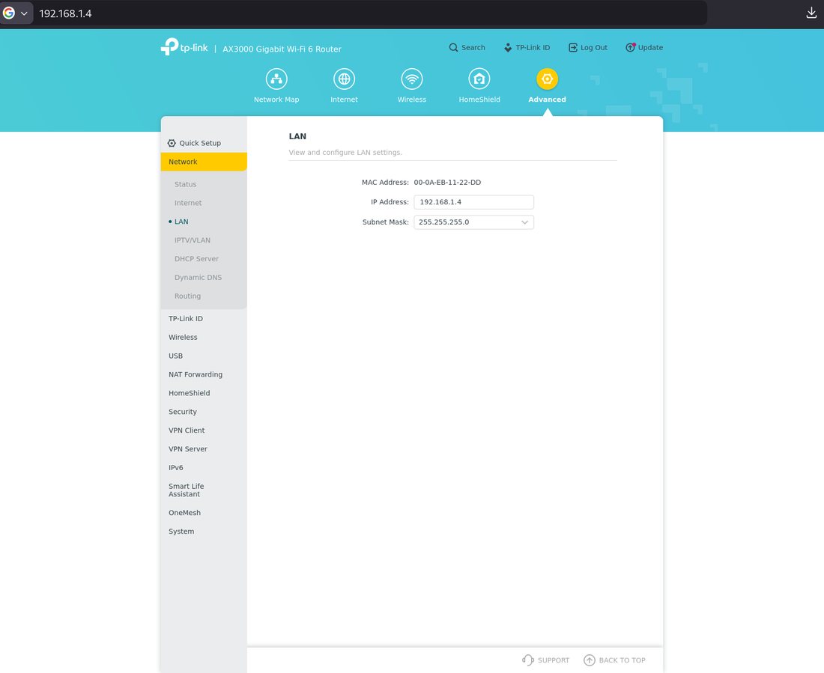Click the Log Out text link
This screenshot has width=824, height=673.
pyautogui.click(x=594, y=47)
